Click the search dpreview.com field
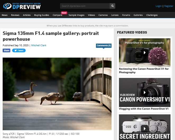The height and width of the screenshot is (140, 175). 85,6
